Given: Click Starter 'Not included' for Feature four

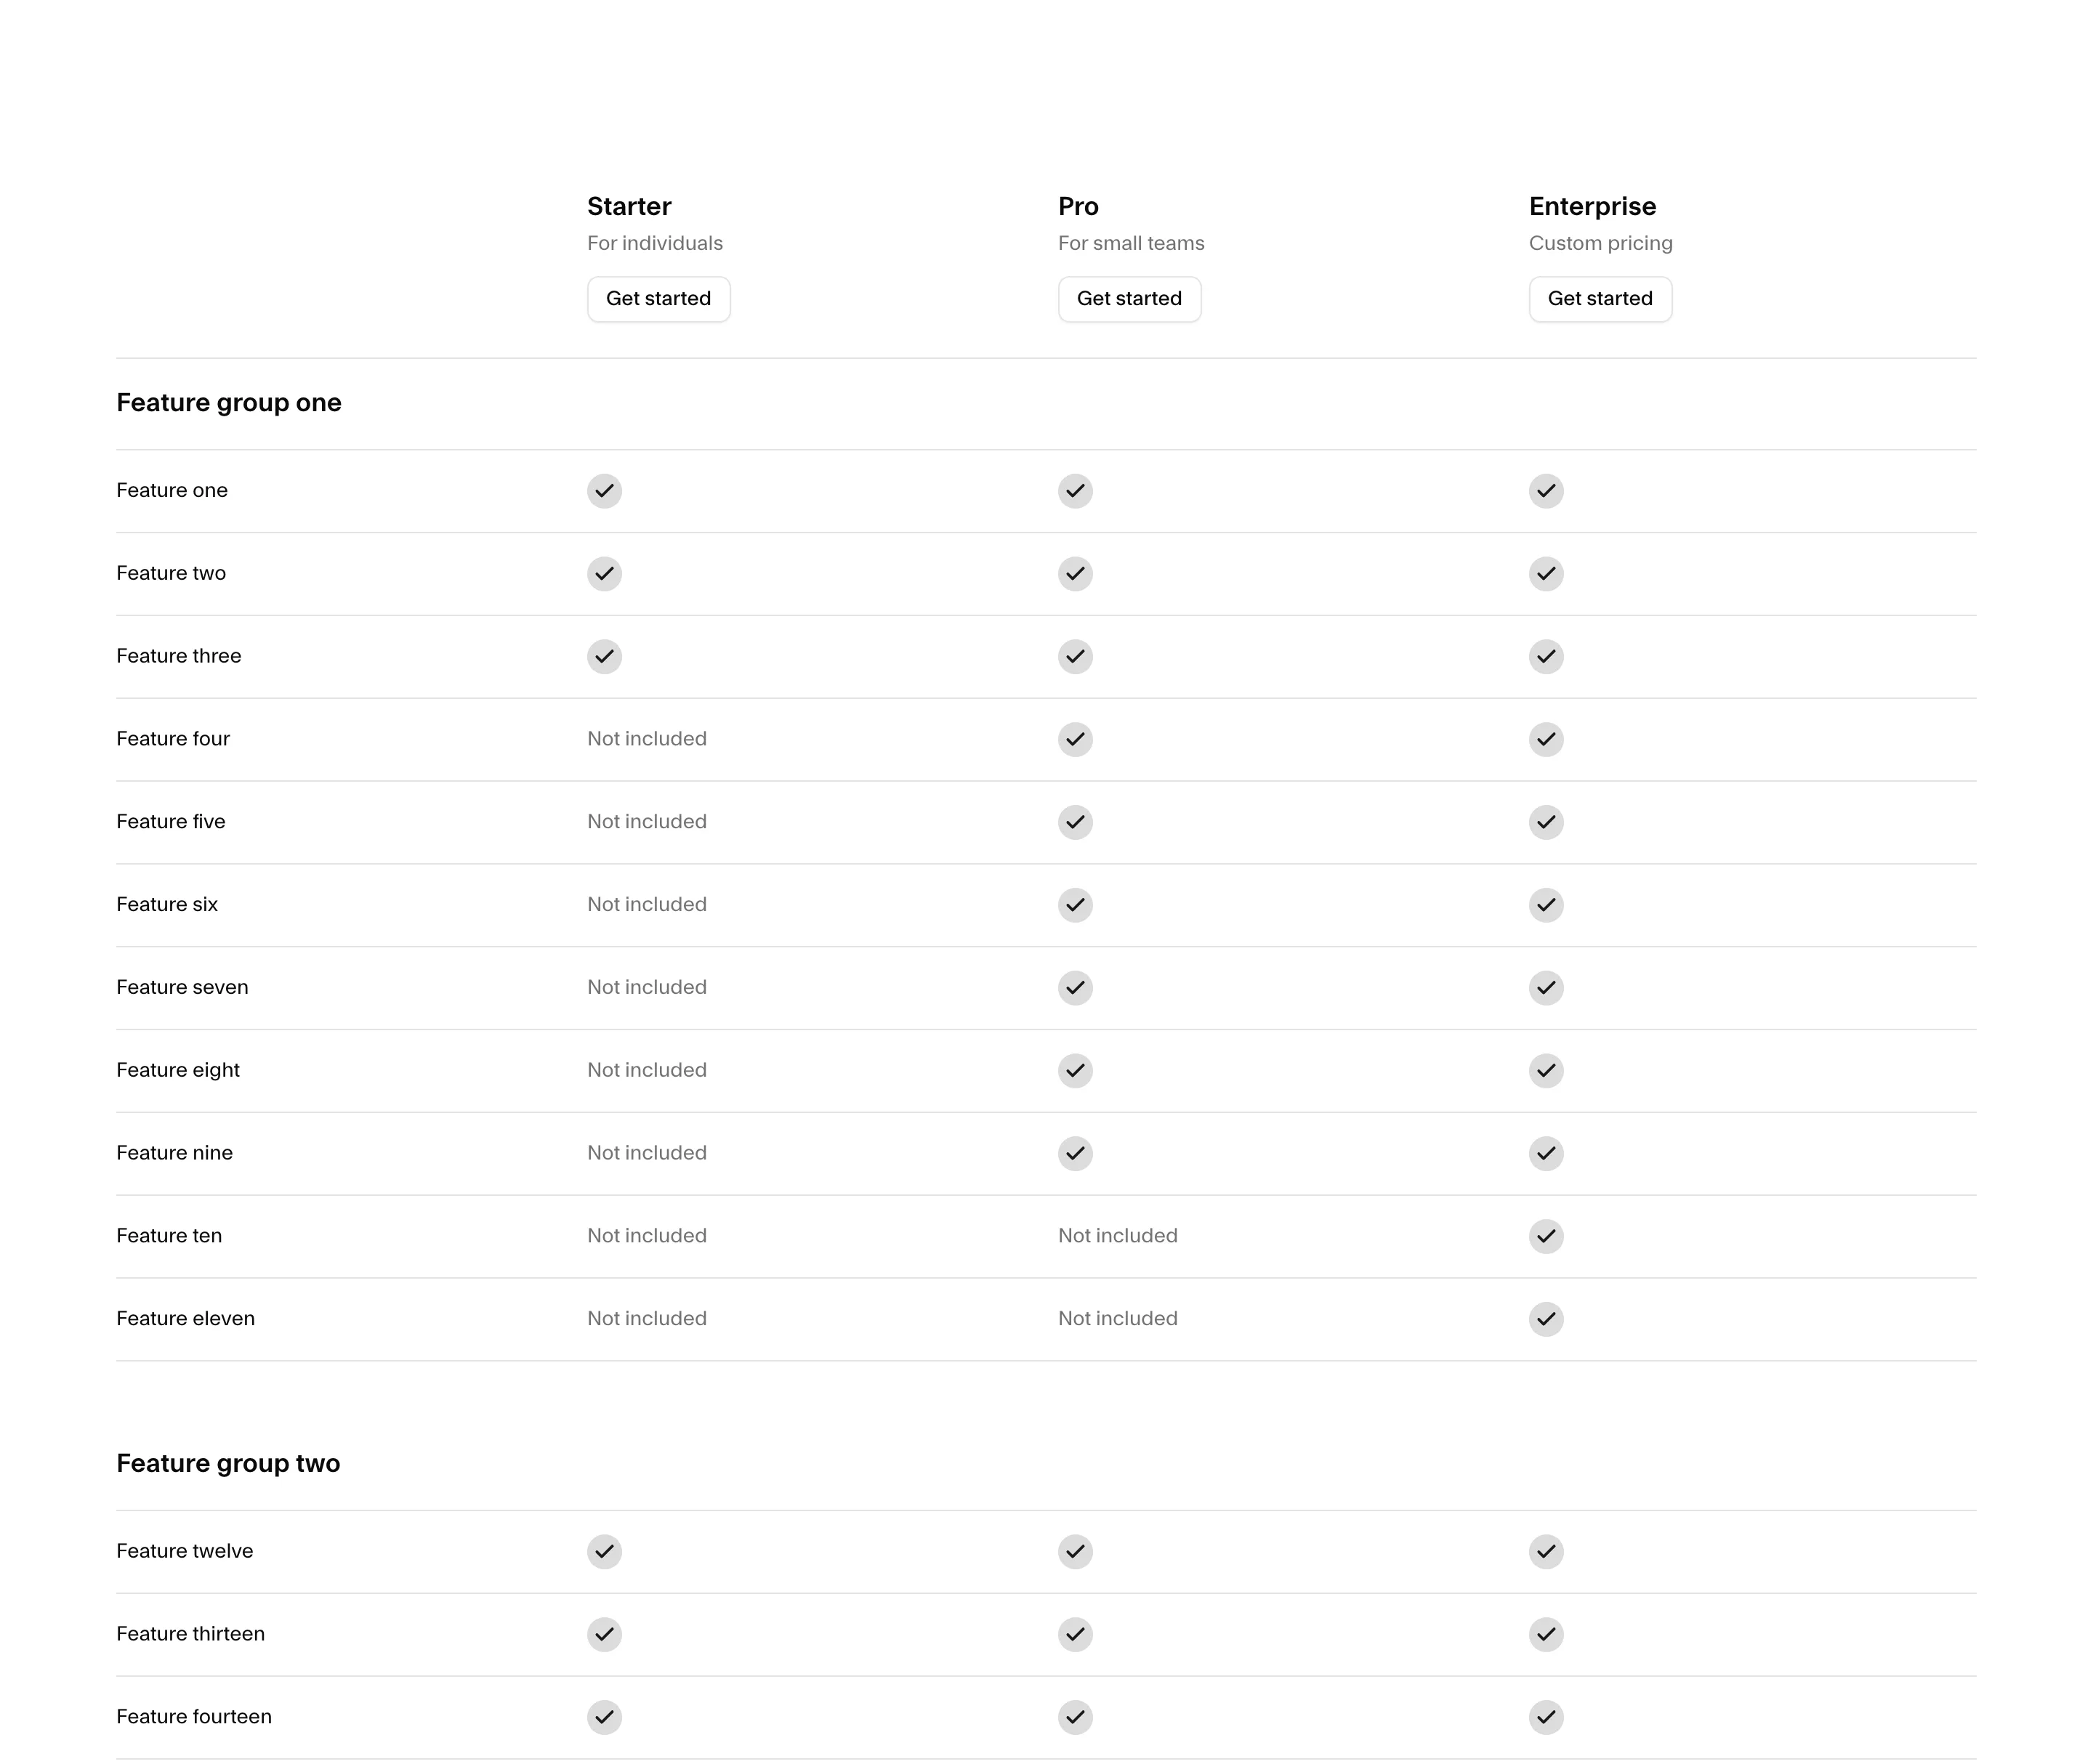Looking at the screenshot, I should tap(646, 739).
